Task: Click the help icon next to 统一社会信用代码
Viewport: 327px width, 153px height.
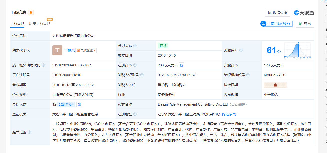Action: click(x=43, y=65)
